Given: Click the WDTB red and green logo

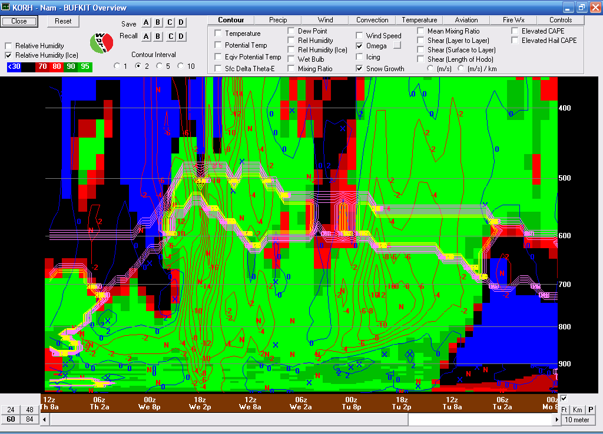Looking at the screenshot, I should pos(101,43).
